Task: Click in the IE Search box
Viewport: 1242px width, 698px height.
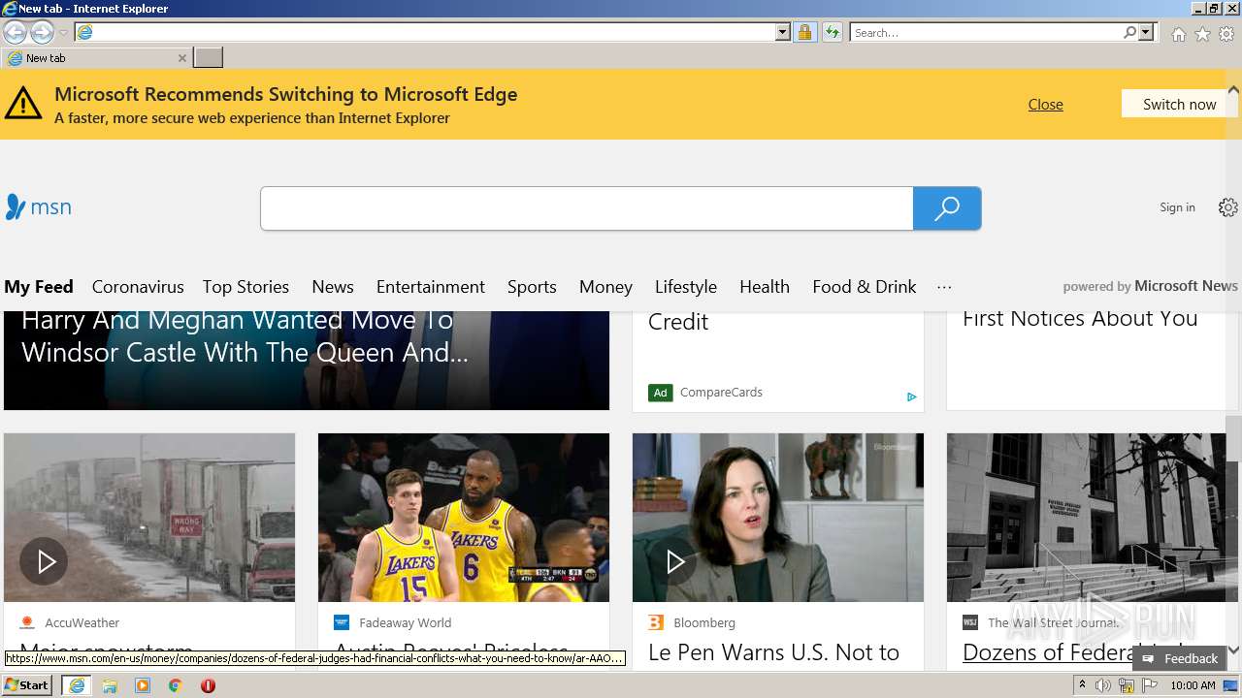Action: (986, 32)
